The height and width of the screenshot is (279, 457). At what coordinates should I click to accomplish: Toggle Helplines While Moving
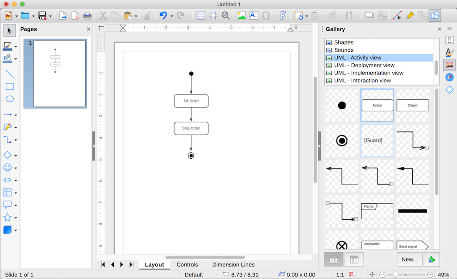213,15
